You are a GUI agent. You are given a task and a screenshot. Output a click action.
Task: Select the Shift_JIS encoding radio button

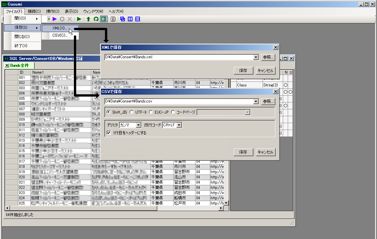[x=109, y=112]
